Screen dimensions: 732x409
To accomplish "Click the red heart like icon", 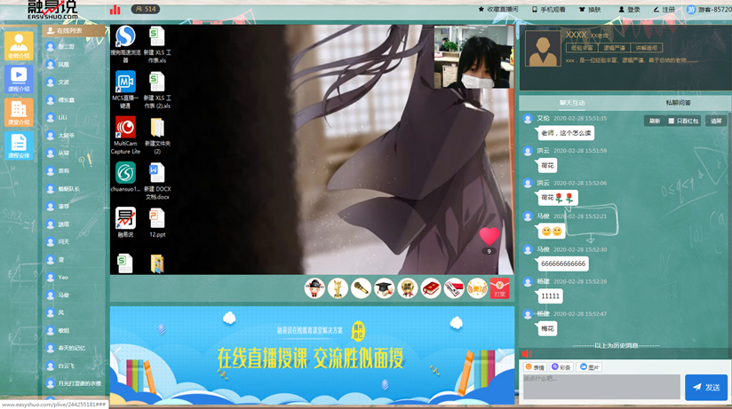I will [x=489, y=236].
